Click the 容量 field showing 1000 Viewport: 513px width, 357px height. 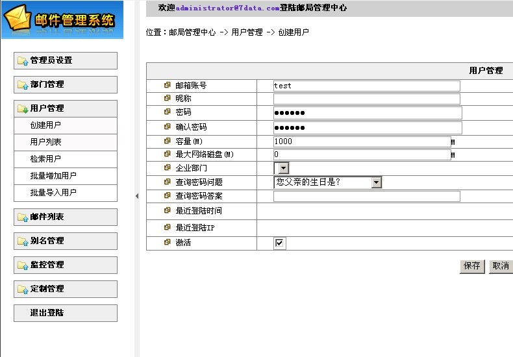pos(362,142)
